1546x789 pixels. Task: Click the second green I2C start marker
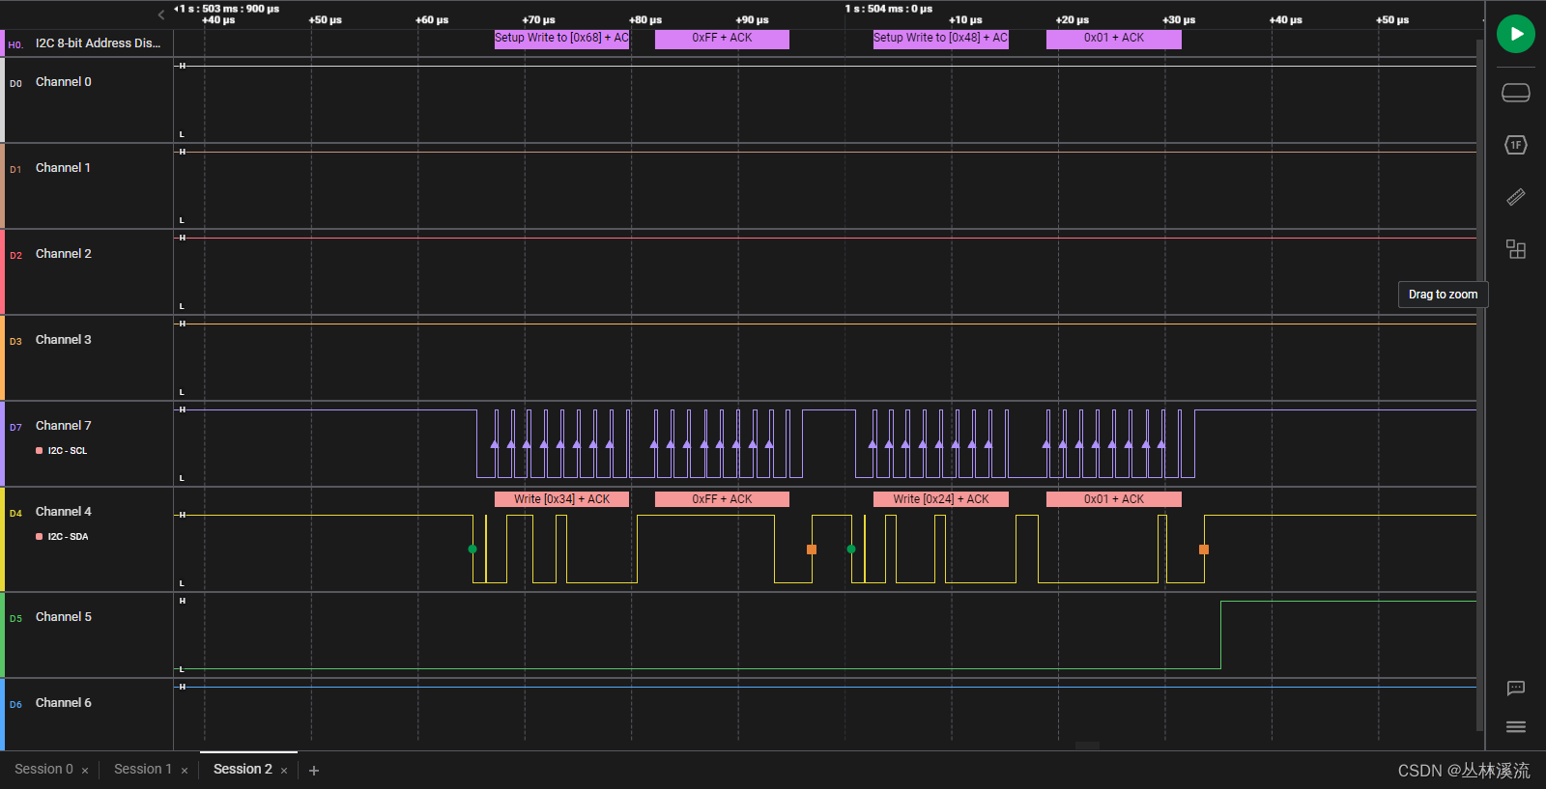[851, 549]
